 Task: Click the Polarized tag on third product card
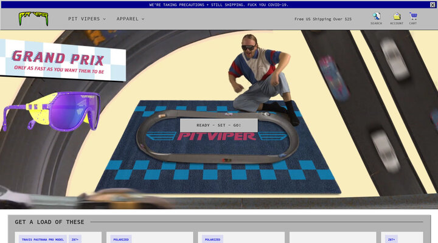[x=212, y=239]
